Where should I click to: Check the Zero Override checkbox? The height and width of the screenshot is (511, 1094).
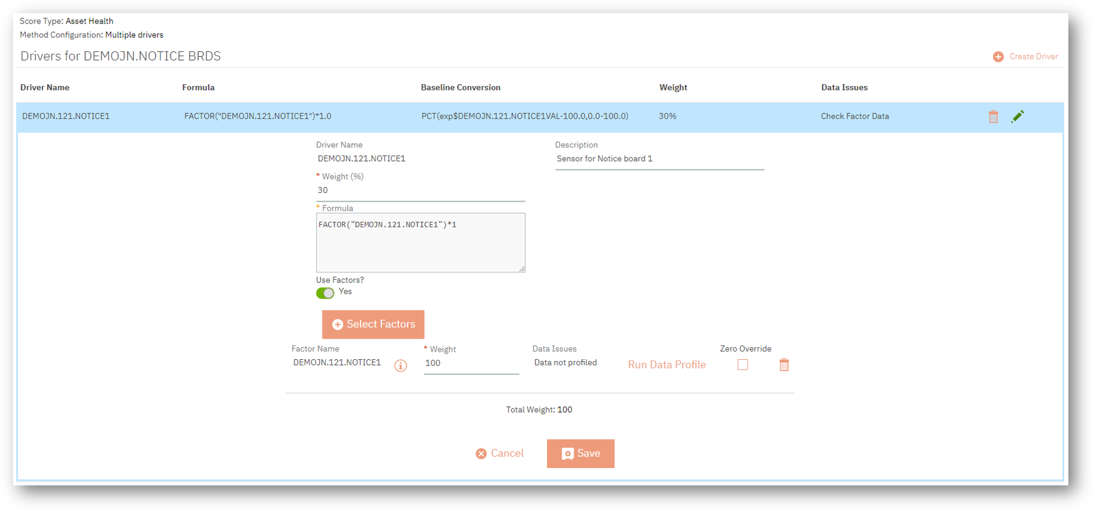[743, 365]
